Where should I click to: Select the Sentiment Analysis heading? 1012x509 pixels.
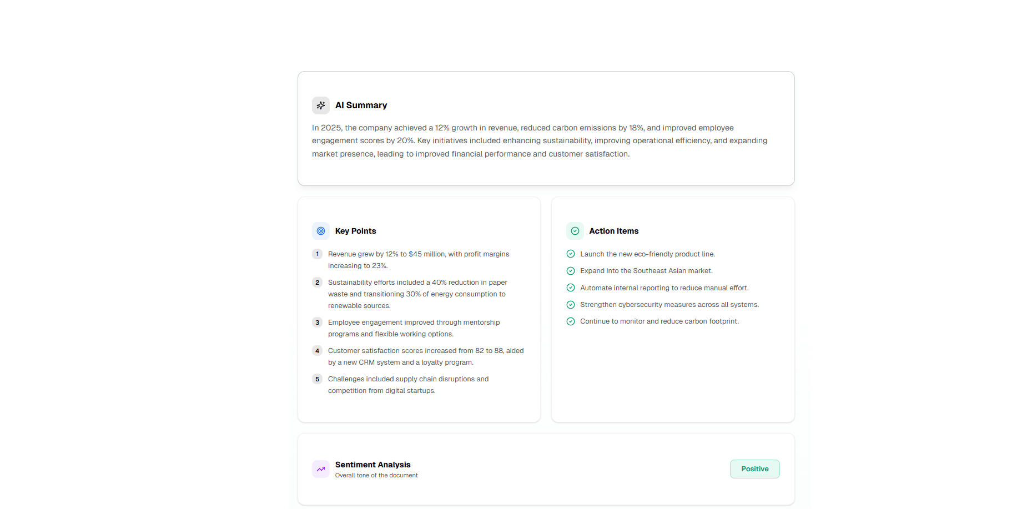coord(372,465)
